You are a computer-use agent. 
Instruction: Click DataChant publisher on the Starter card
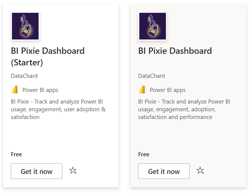[24, 76]
